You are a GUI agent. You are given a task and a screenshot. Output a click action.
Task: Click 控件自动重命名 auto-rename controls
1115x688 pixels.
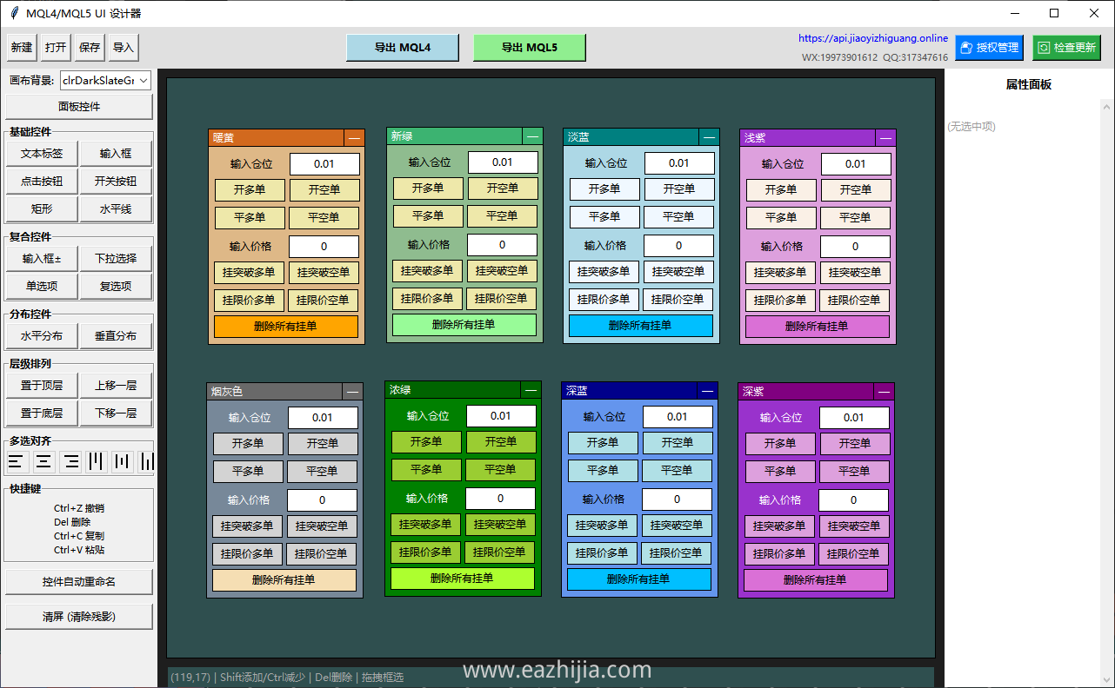click(x=79, y=582)
